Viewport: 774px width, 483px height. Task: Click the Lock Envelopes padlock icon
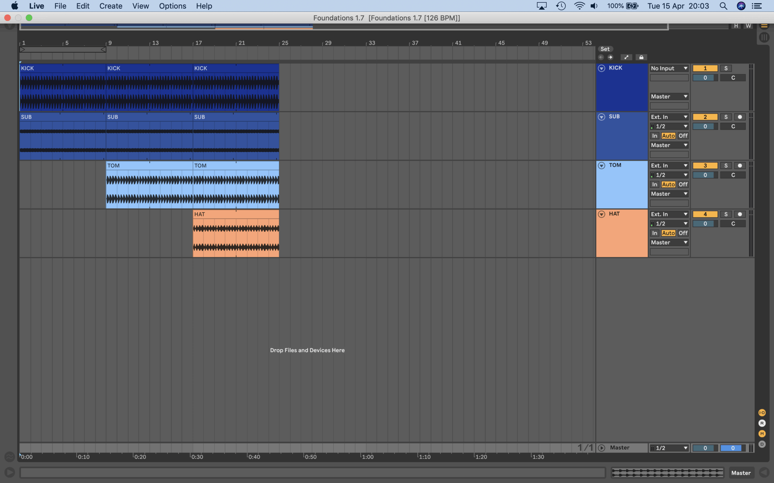point(641,57)
